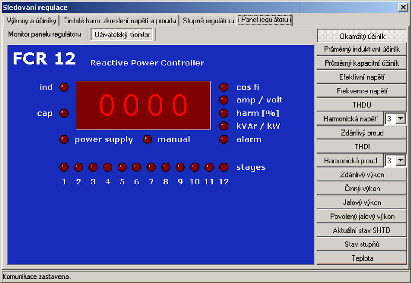
Task: Switch to Monitor panelu regulátoru sub-tab
Action: tap(45, 34)
